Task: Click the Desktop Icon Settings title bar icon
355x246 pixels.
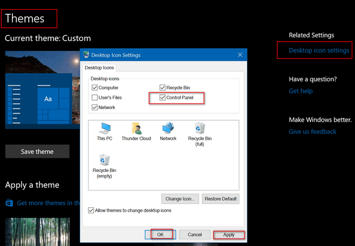Action: pos(86,55)
